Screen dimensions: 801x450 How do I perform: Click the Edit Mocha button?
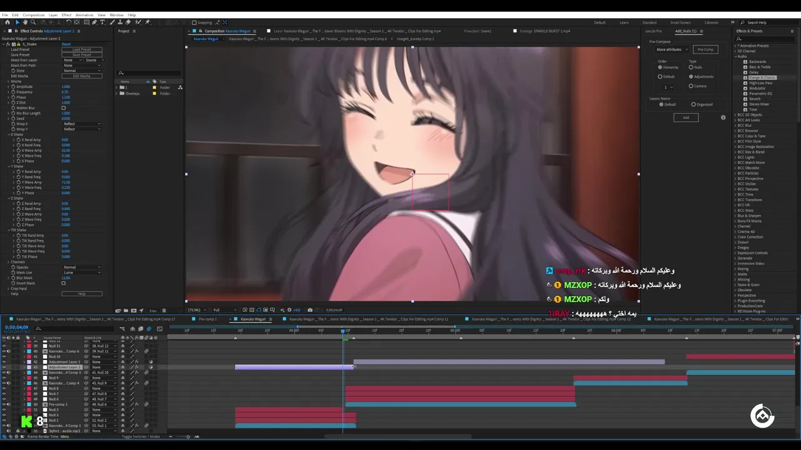(x=82, y=76)
